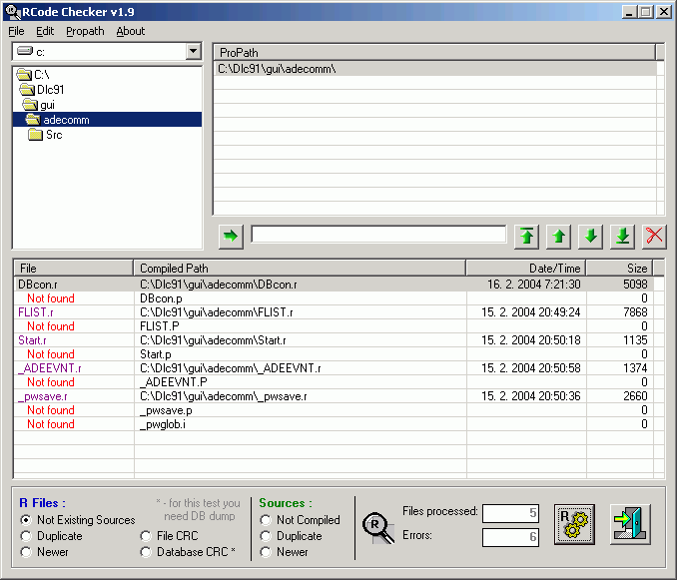
Task: Click the path text input field
Action: pos(378,235)
